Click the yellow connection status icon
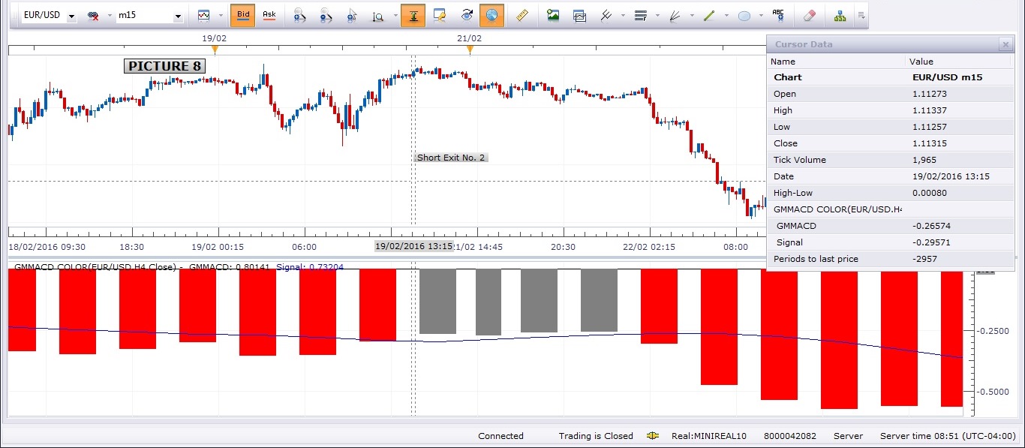 653,436
